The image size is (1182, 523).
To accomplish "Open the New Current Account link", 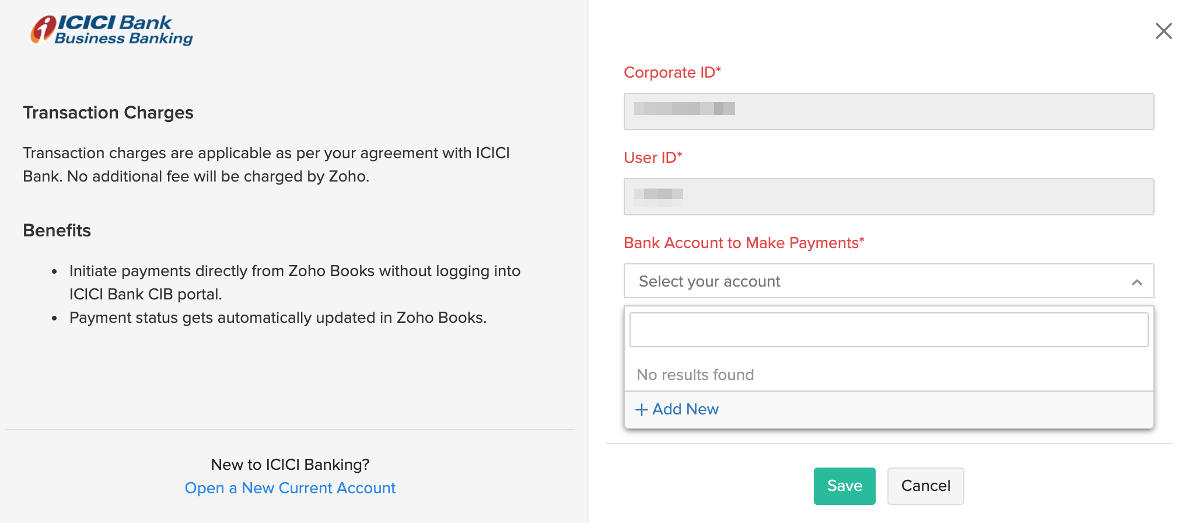I will click(x=290, y=488).
